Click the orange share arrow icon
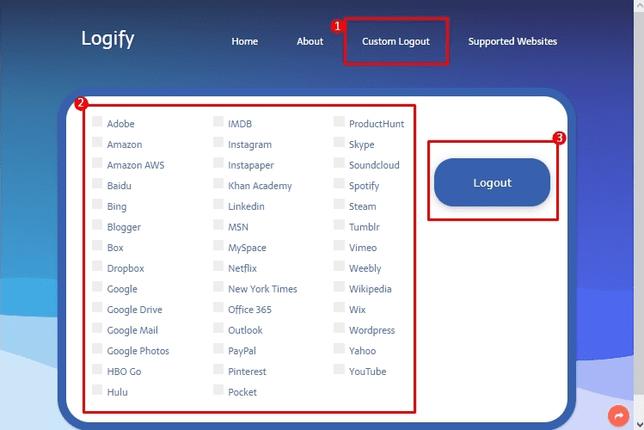The image size is (644, 430). tap(618, 415)
